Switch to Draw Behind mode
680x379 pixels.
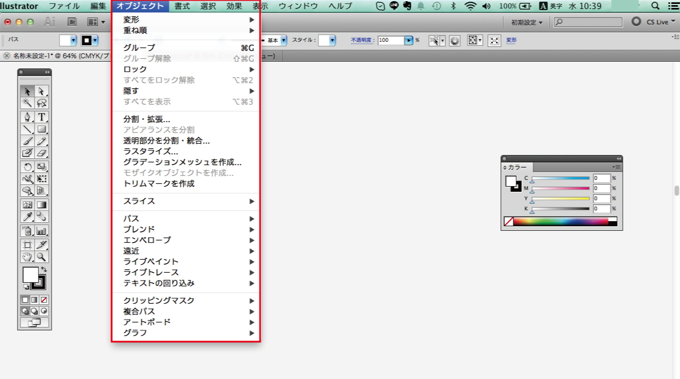34,311
